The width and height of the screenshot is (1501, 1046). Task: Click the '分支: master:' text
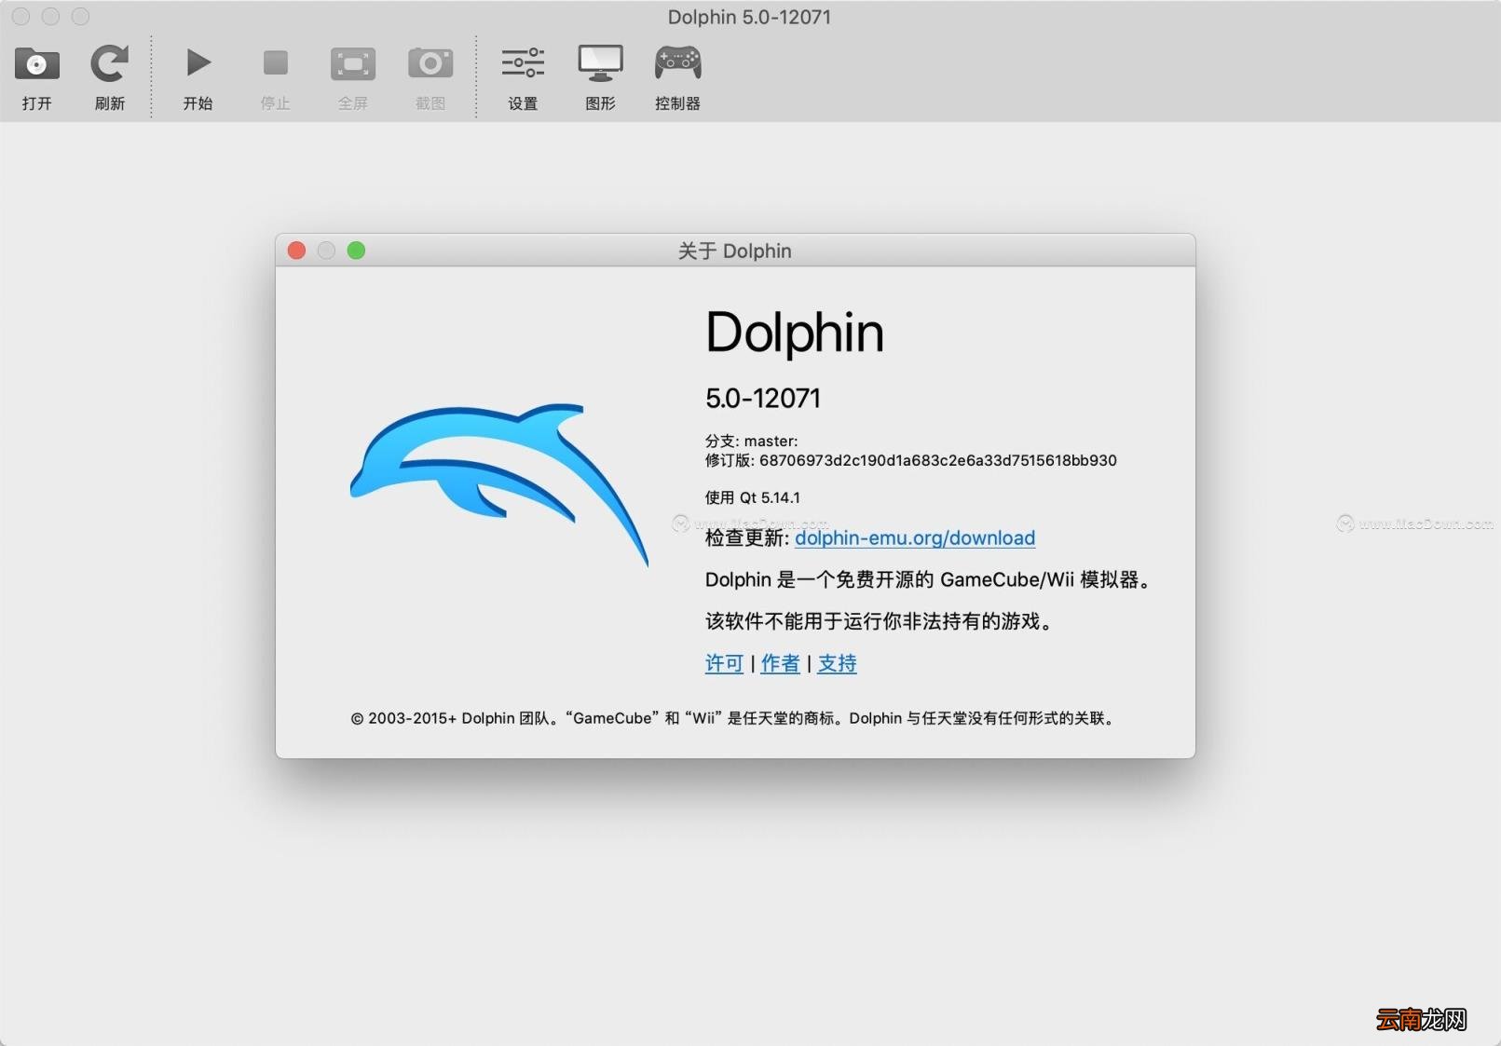click(x=751, y=441)
